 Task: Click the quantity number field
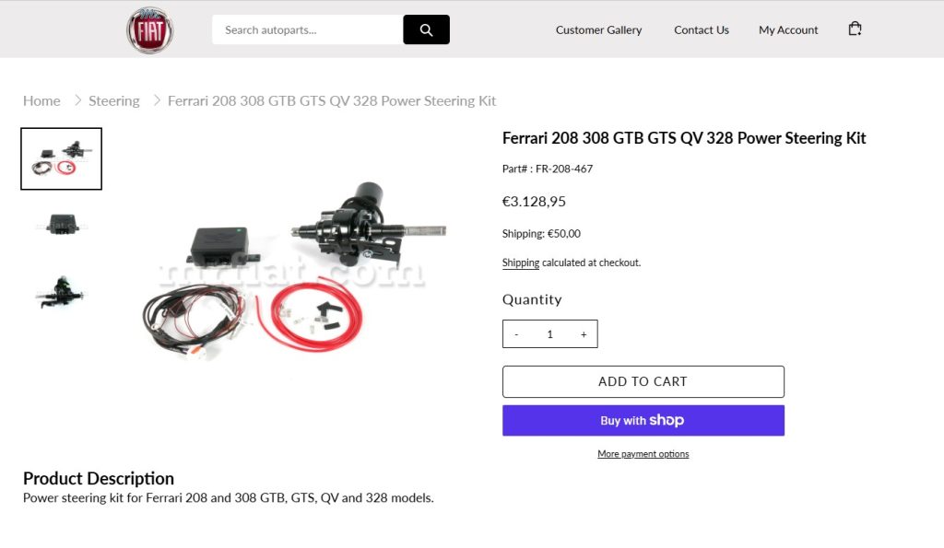(549, 334)
